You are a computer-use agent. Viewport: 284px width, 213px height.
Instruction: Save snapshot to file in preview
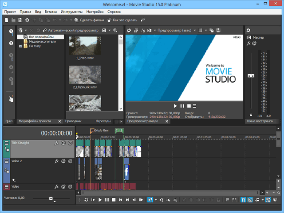(x=218, y=30)
